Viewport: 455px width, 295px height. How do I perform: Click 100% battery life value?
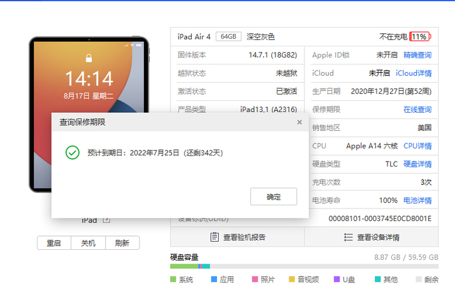pyautogui.click(x=388, y=200)
